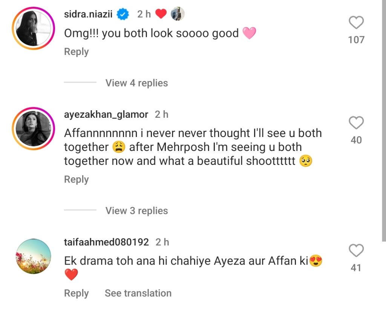Click the red heart liked-by-author icon
The image size is (386, 309).
(161, 14)
